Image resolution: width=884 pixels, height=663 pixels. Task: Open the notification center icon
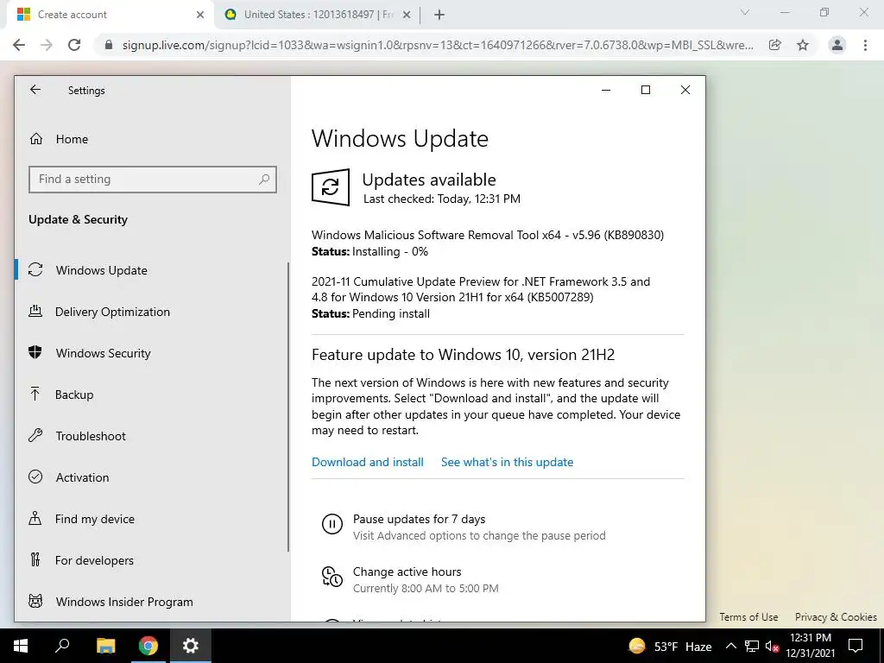(x=856, y=646)
